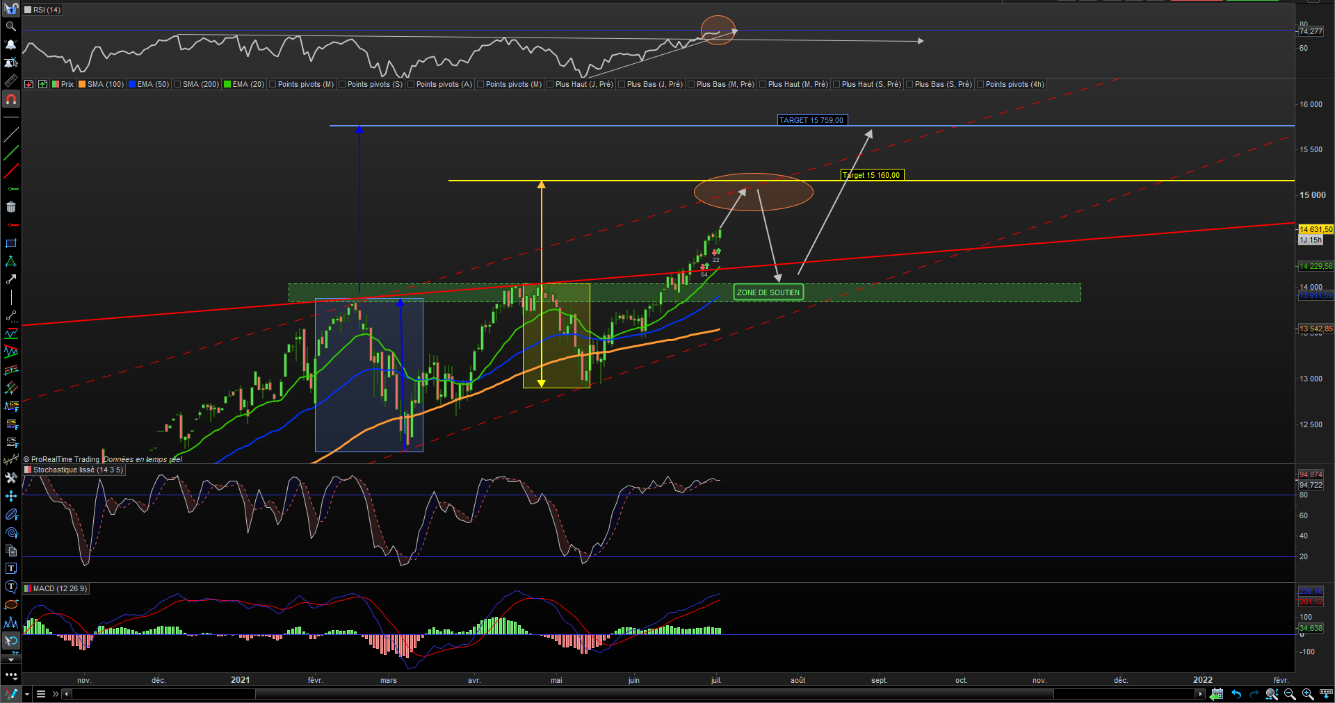Toggle the SMA (200) checkbox
Viewport: 1335px width, 703px height.
click(177, 84)
